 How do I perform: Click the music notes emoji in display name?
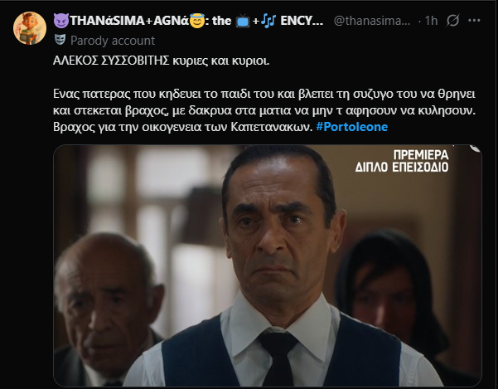[268, 22]
